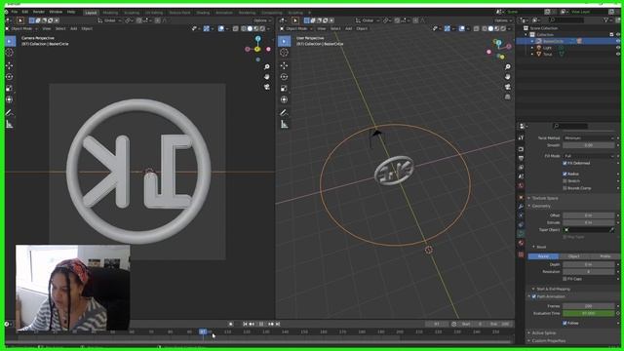
Task: Open the File menu
Action: pyautogui.click(x=15, y=12)
